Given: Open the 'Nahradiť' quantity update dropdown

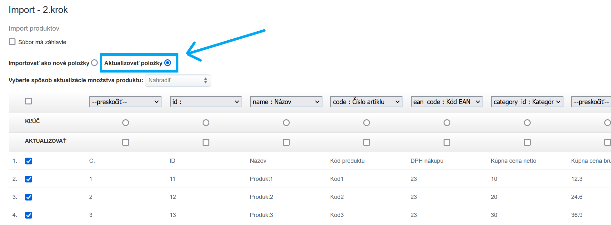Looking at the screenshot, I should (x=178, y=81).
